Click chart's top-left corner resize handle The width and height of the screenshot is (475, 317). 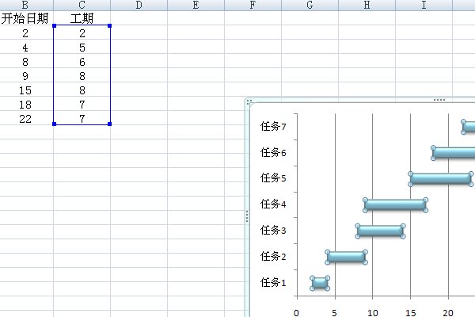point(249,101)
